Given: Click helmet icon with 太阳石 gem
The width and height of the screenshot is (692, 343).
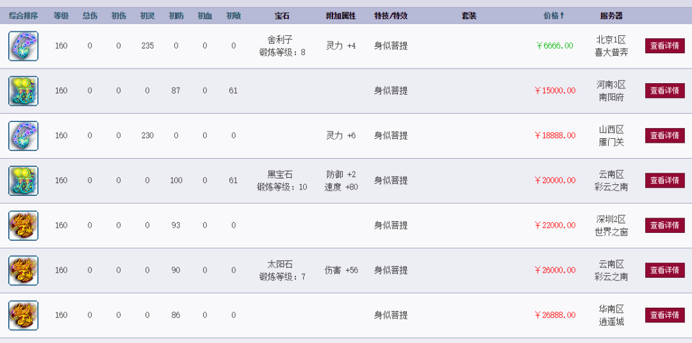Looking at the screenshot, I should coord(24,270).
